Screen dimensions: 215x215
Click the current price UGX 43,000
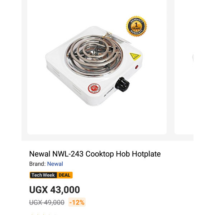[x=54, y=190]
